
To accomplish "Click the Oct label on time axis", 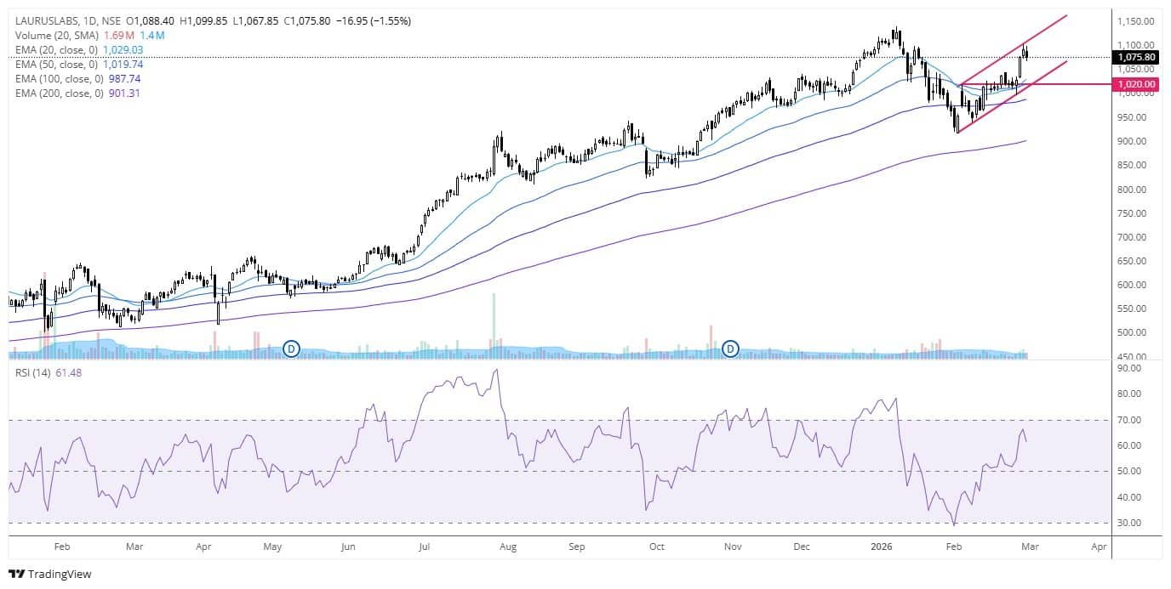I will pos(656,547).
